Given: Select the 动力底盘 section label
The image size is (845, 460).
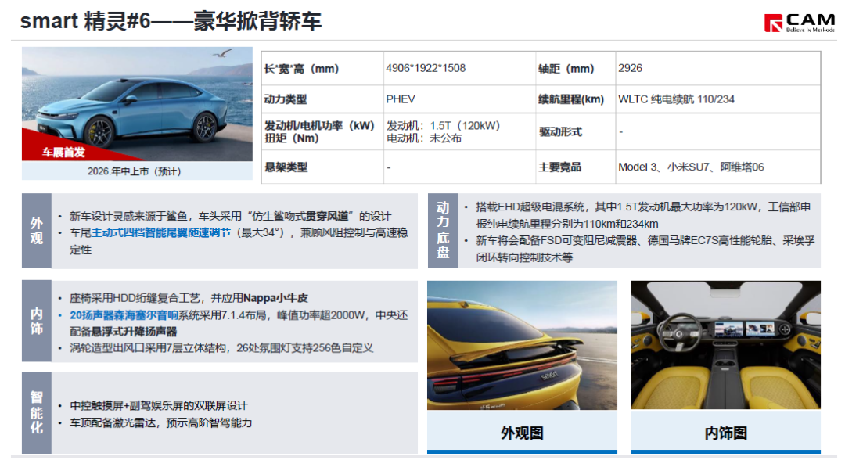Looking at the screenshot, I should [443, 231].
